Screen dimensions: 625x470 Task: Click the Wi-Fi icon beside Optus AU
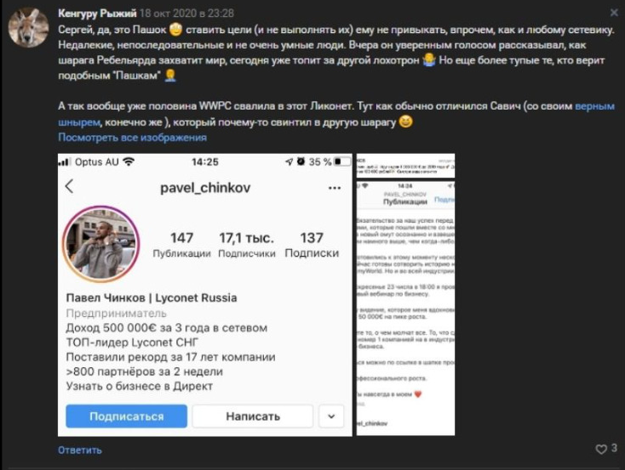(129, 161)
